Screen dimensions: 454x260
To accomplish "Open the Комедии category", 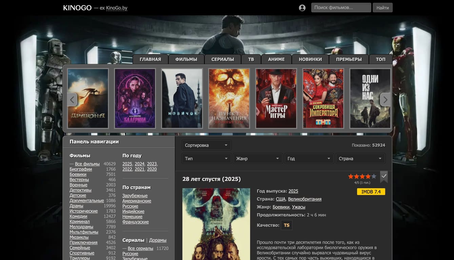I will (78, 216).
